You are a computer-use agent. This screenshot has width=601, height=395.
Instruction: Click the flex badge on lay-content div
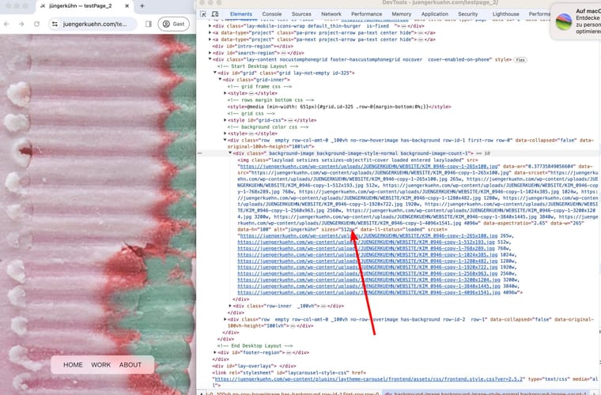point(520,59)
